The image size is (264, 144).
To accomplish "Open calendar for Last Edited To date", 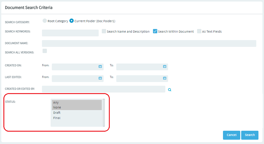I will (165, 78).
